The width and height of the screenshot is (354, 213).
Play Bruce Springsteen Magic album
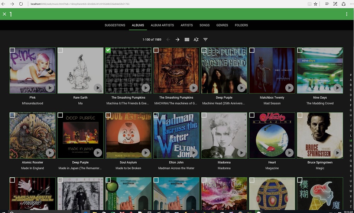point(337,153)
